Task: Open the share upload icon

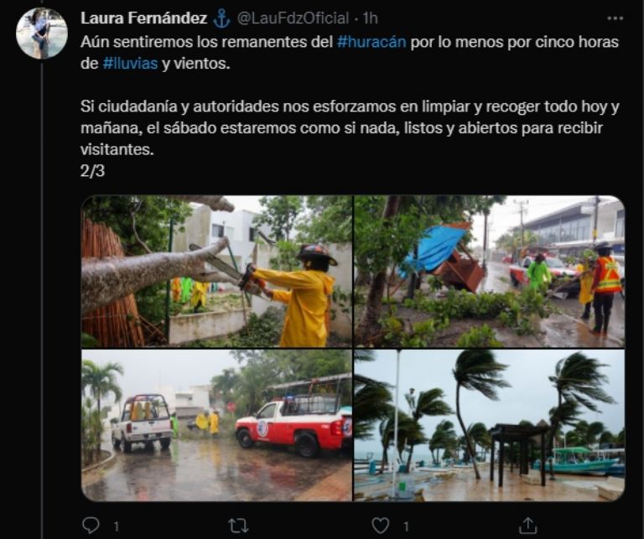Action: (527, 525)
